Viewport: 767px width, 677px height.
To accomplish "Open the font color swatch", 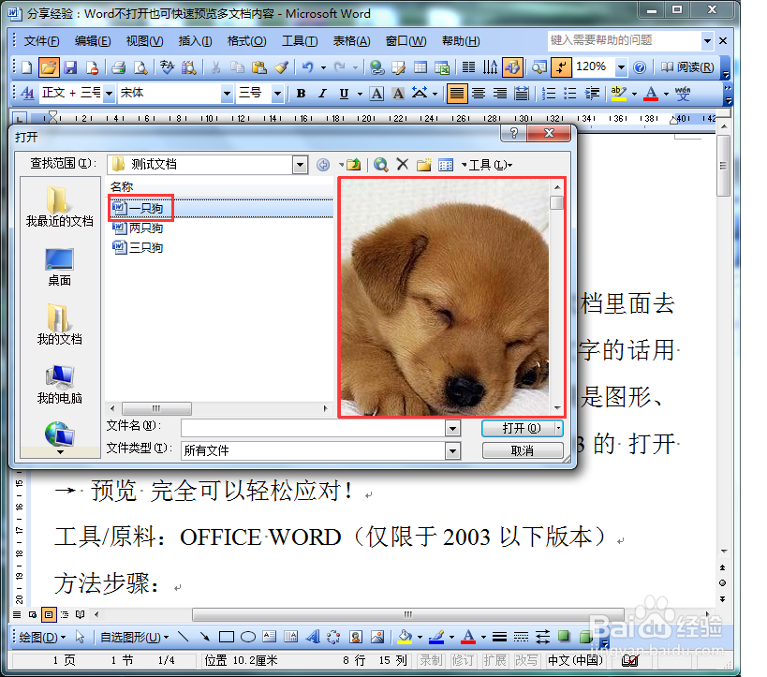I will (651, 94).
